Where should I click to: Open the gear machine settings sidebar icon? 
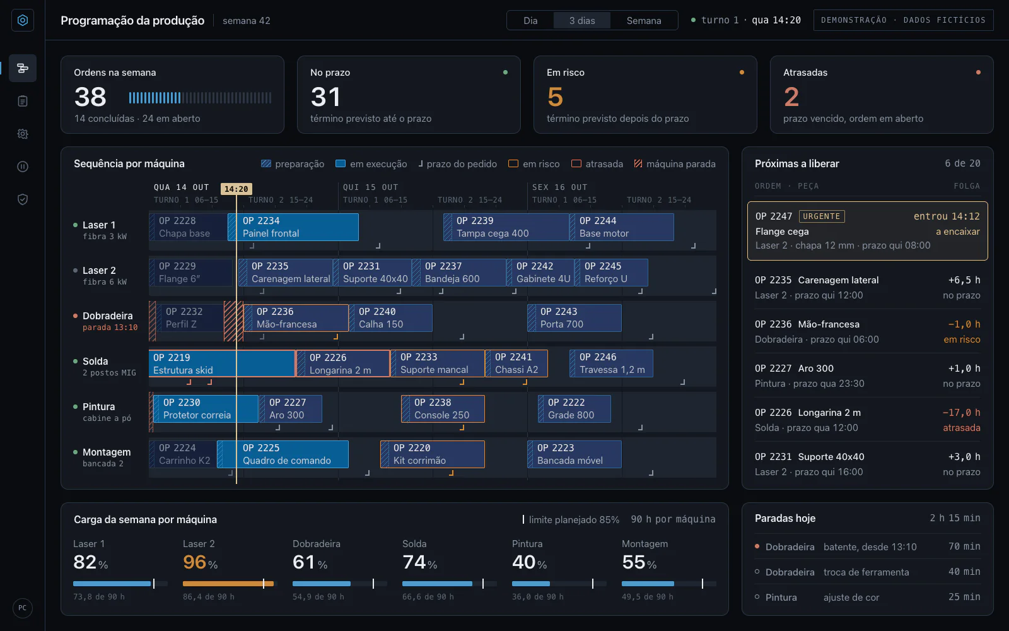(x=23, y=134)
